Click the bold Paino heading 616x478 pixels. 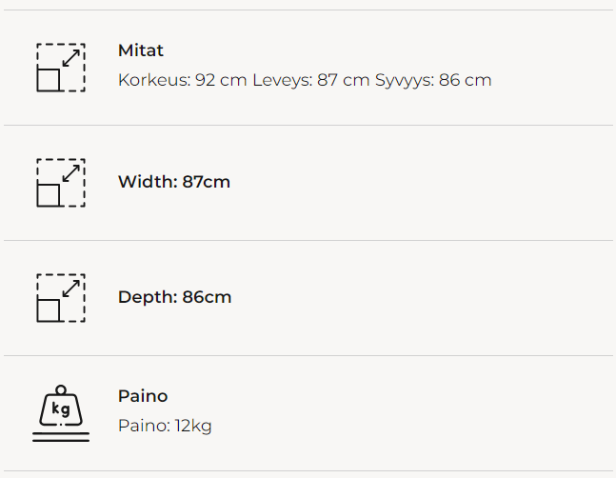[x=143, y=395]
